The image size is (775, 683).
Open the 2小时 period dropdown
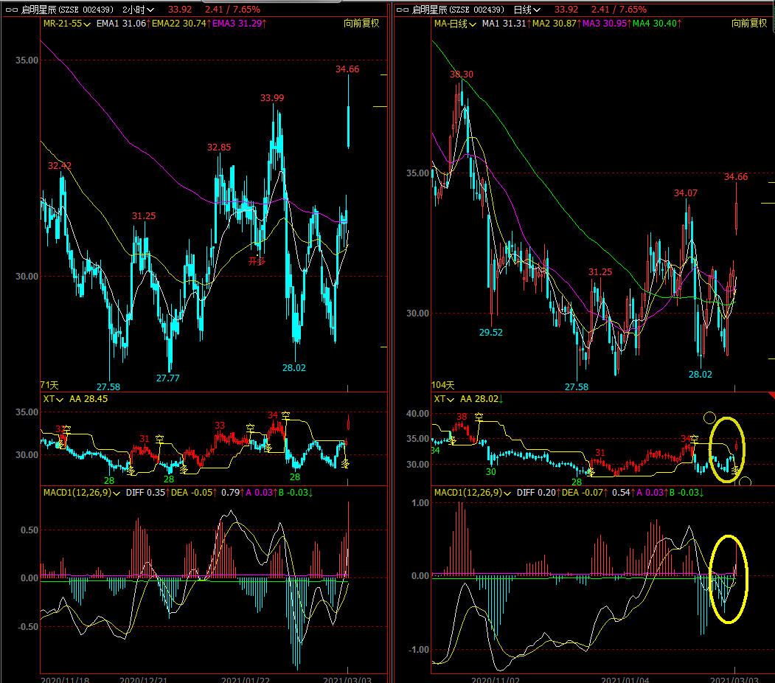tap(139, 10)
